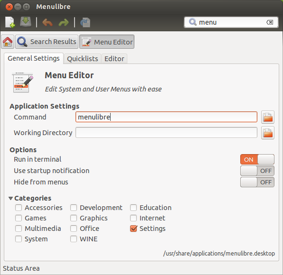Undo the last change with the orange arrow
Viewport: 283px width, 275px height.
click(47, 23)
